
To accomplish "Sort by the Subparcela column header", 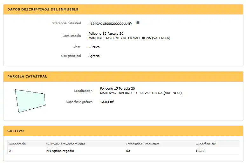I will point(17,144).
